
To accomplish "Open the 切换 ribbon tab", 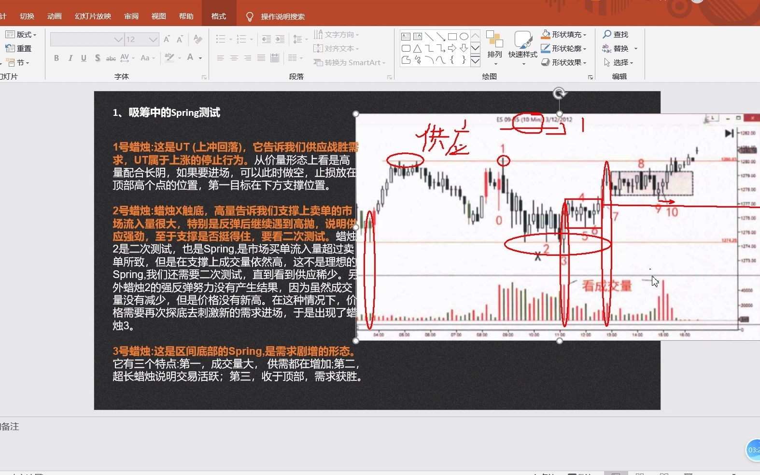I will pyautogui.click(x=27, y=16).
